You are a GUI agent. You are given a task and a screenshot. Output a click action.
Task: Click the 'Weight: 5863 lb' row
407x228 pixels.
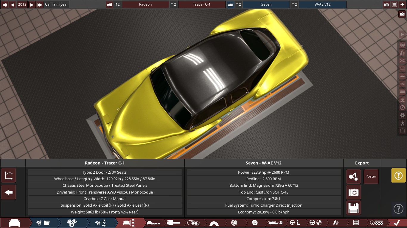pyautogui.click(x=105, y=212)
